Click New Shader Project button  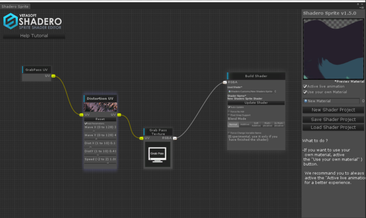pyautogui.click(x=333, y=110)
